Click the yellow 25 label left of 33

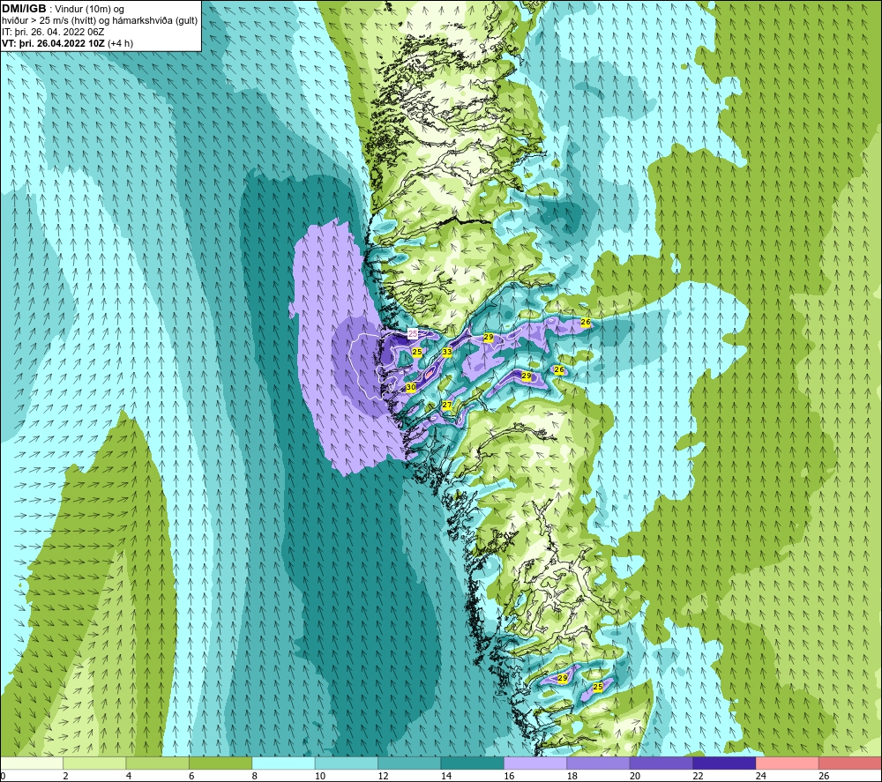(417, 352)
